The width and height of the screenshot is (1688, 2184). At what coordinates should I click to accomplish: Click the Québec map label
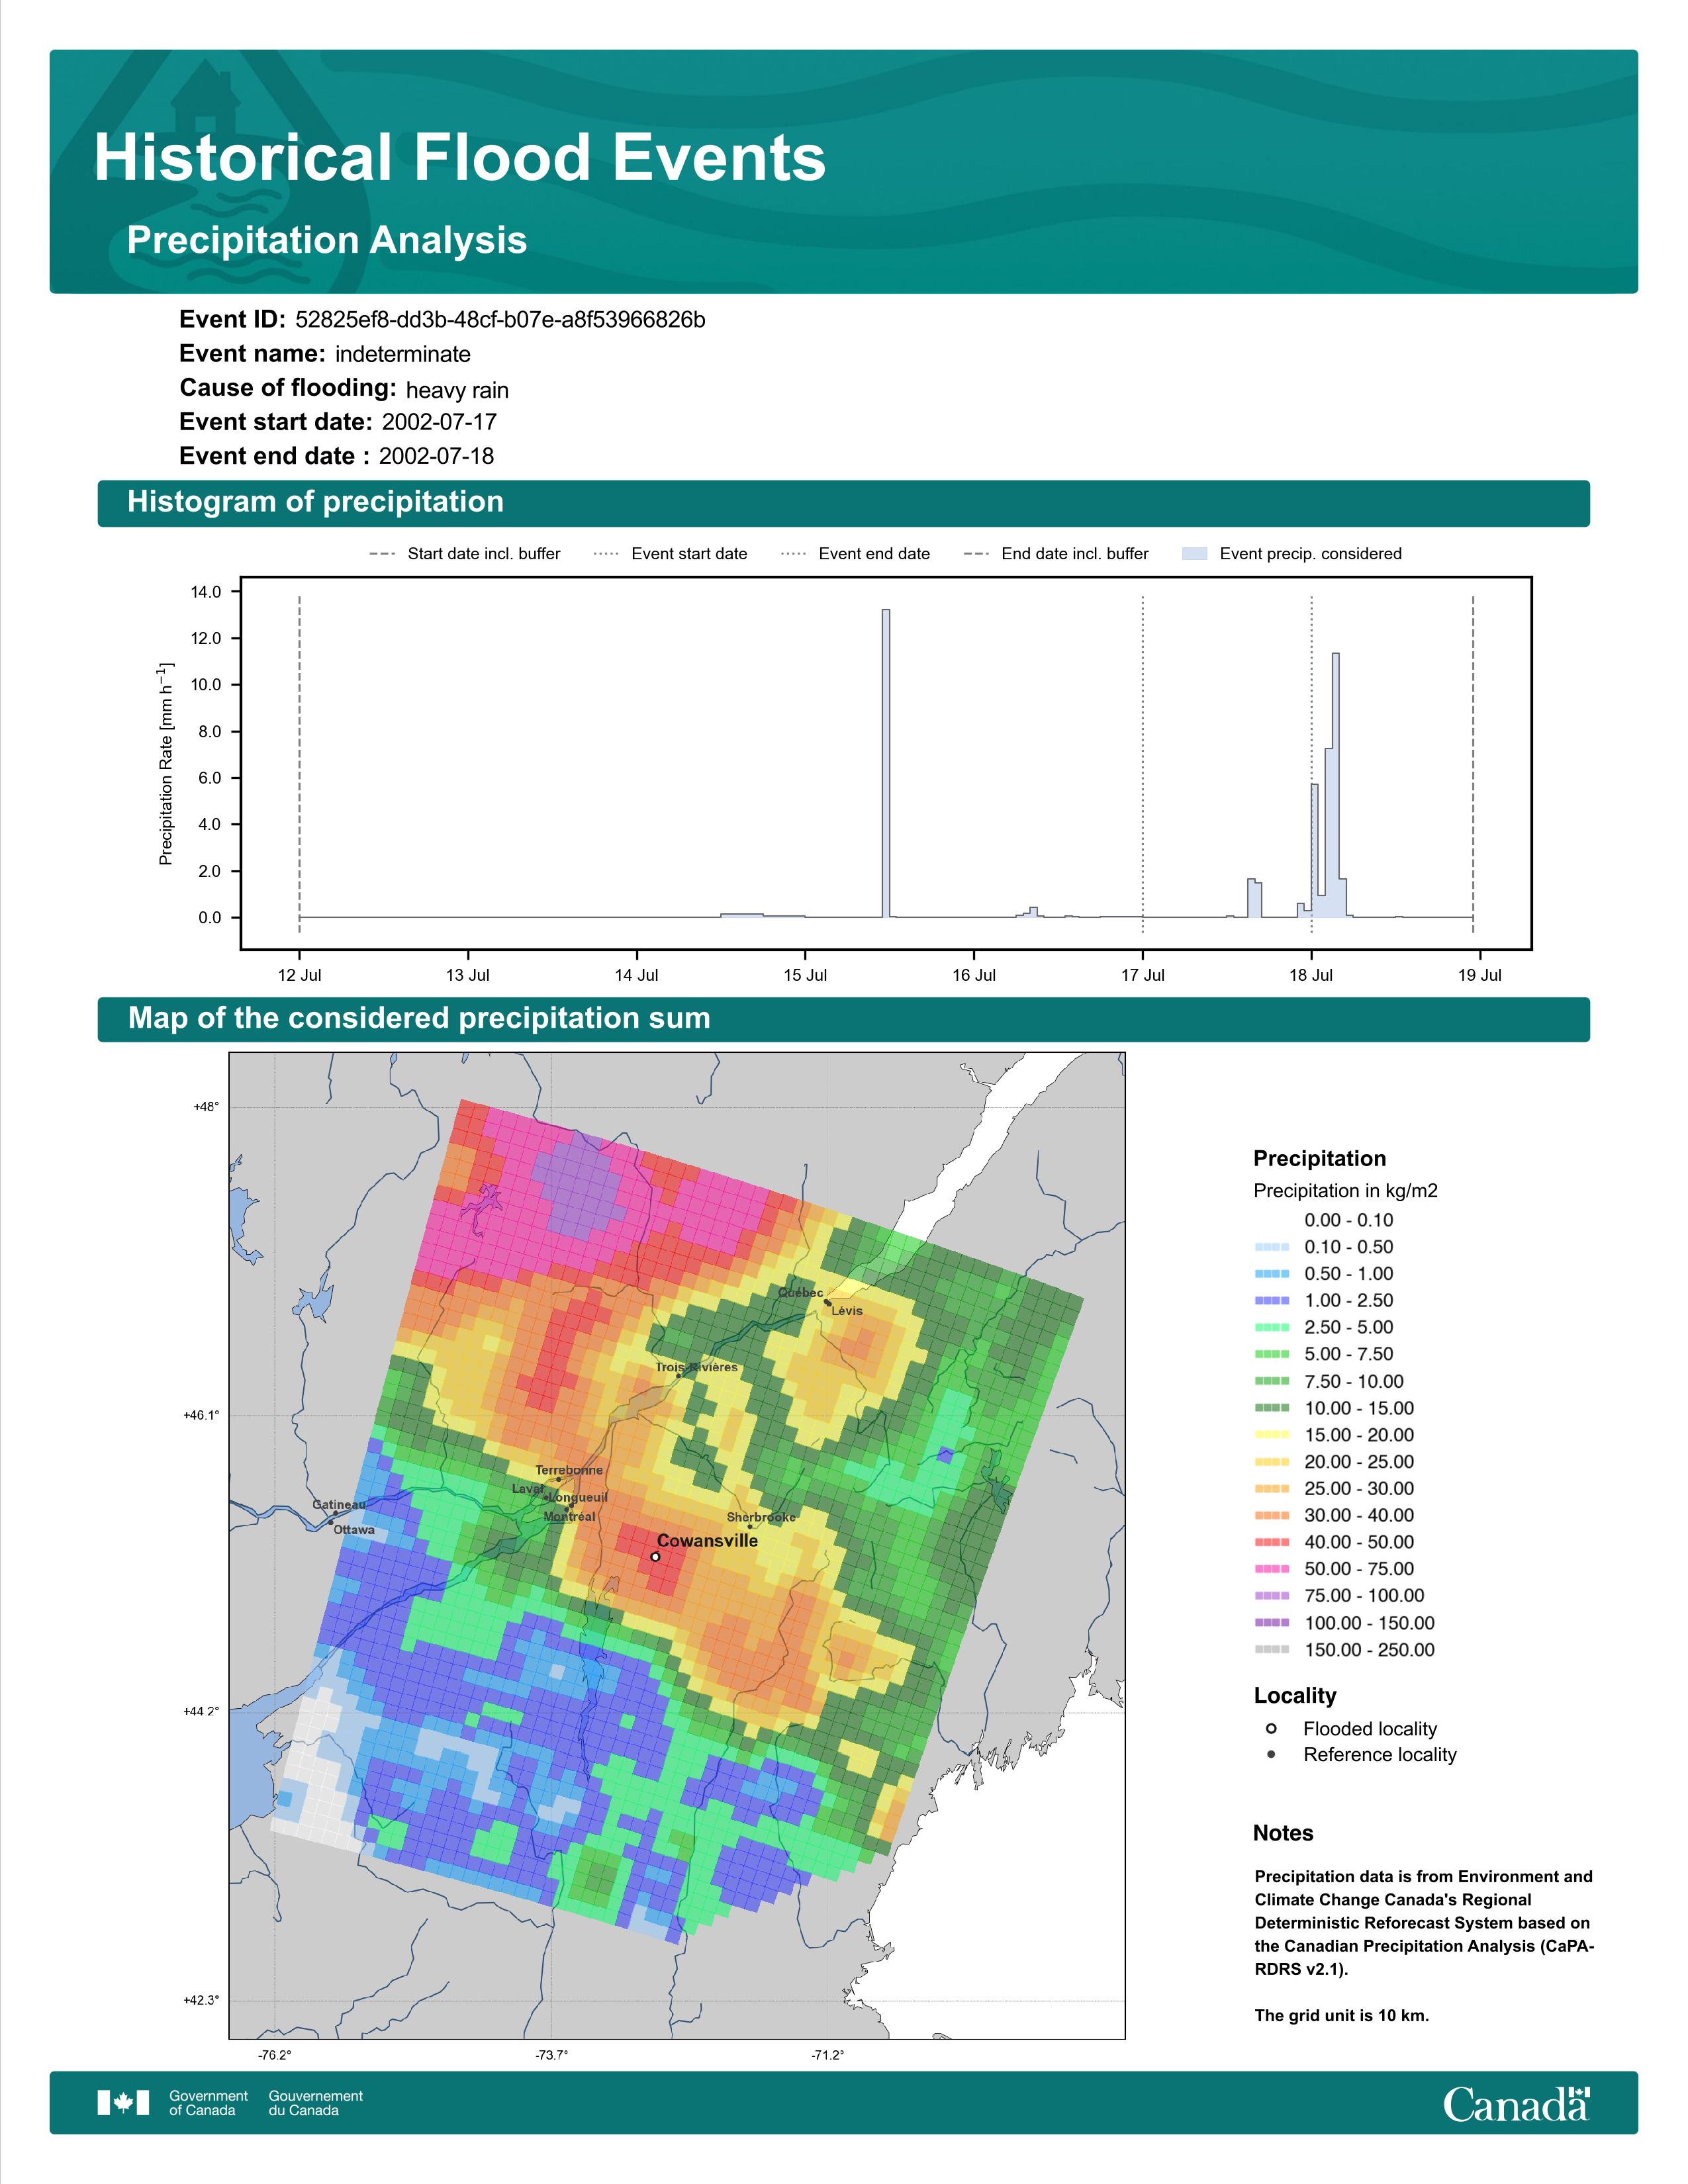click(801, 1293)
